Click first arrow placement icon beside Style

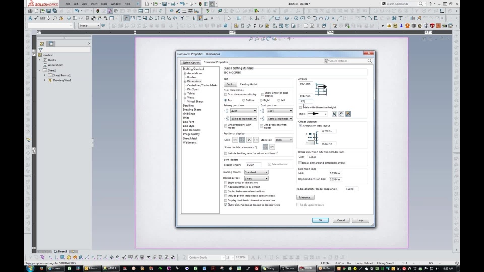point(334,114)
